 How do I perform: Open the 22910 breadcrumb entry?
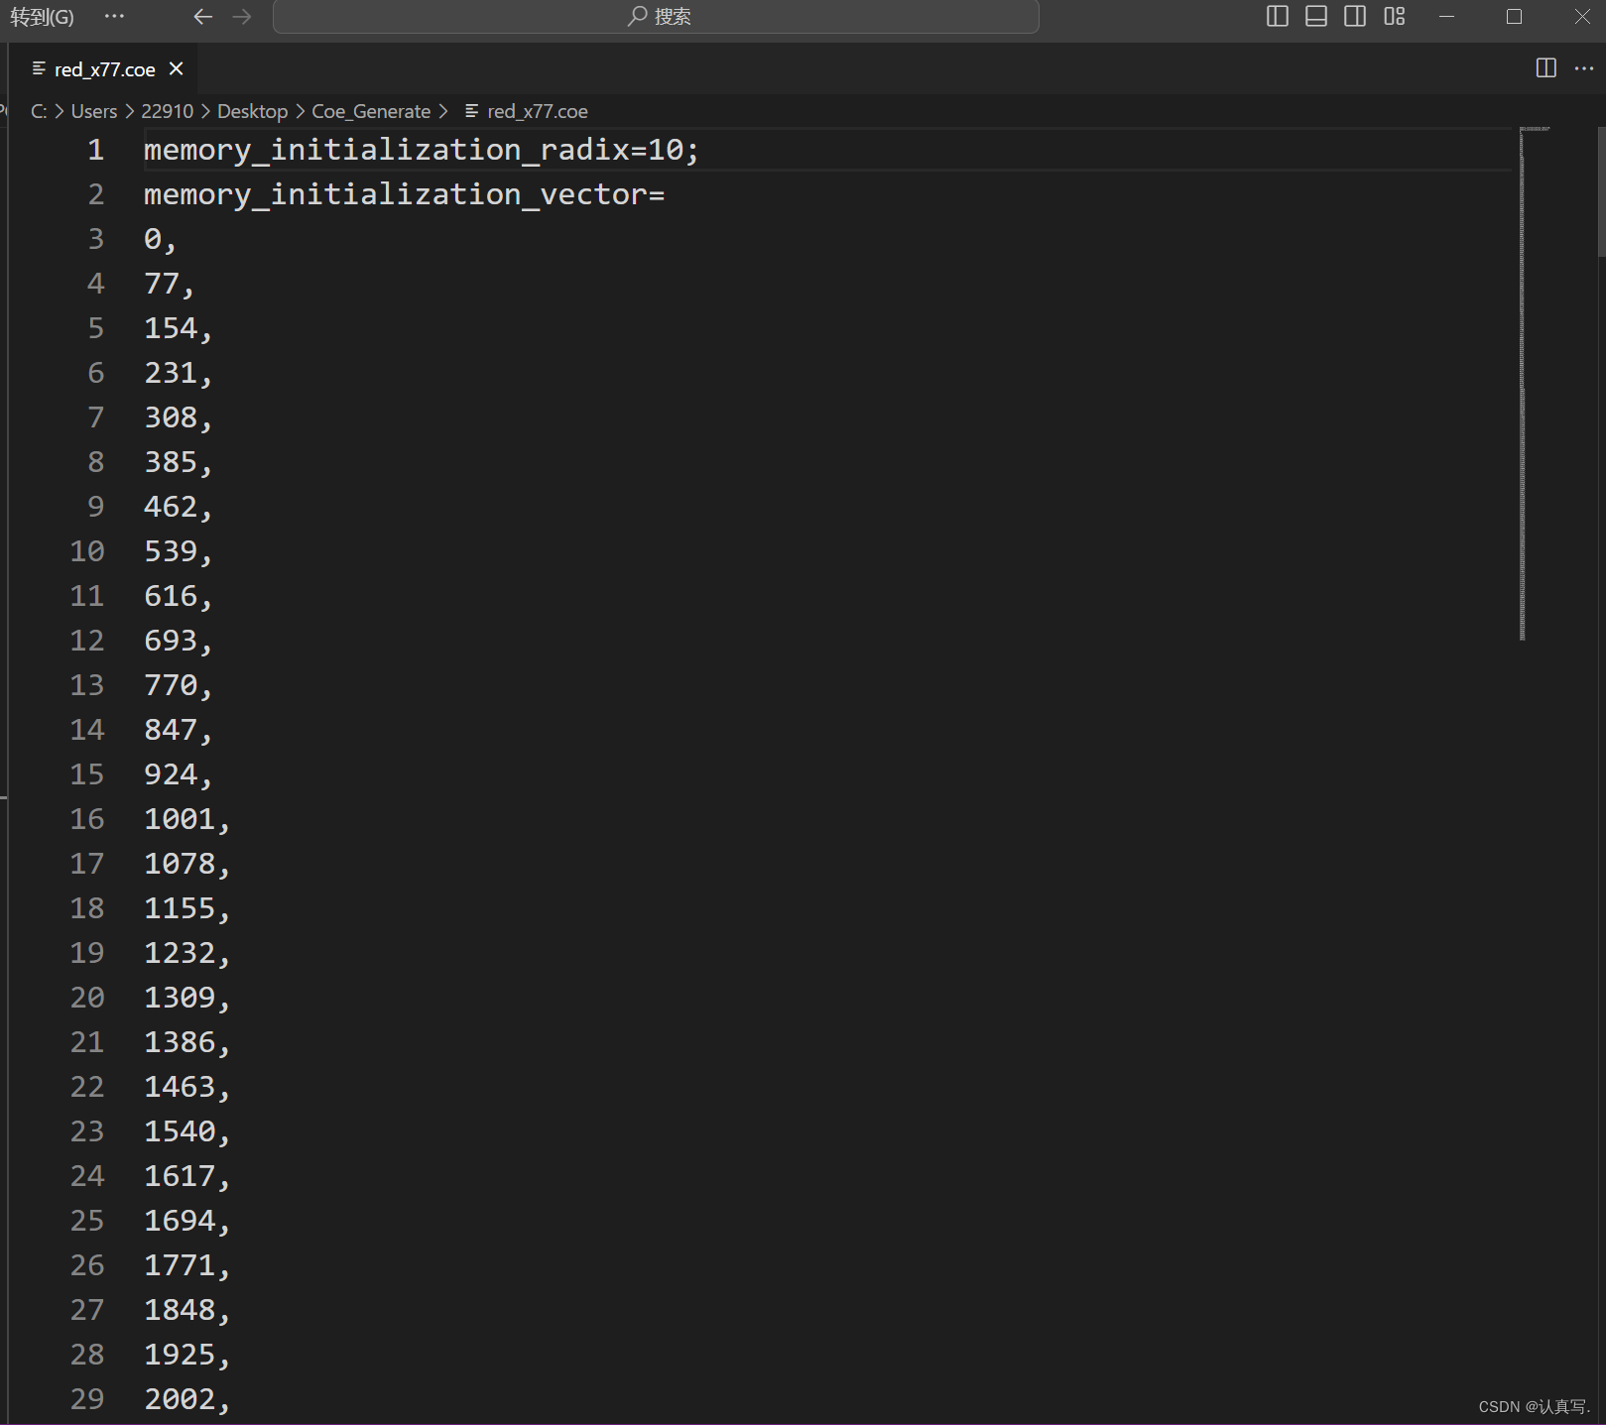point(167,111)
